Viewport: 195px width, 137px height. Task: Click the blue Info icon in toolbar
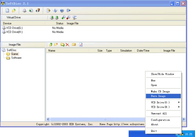[x=55, y=11]
